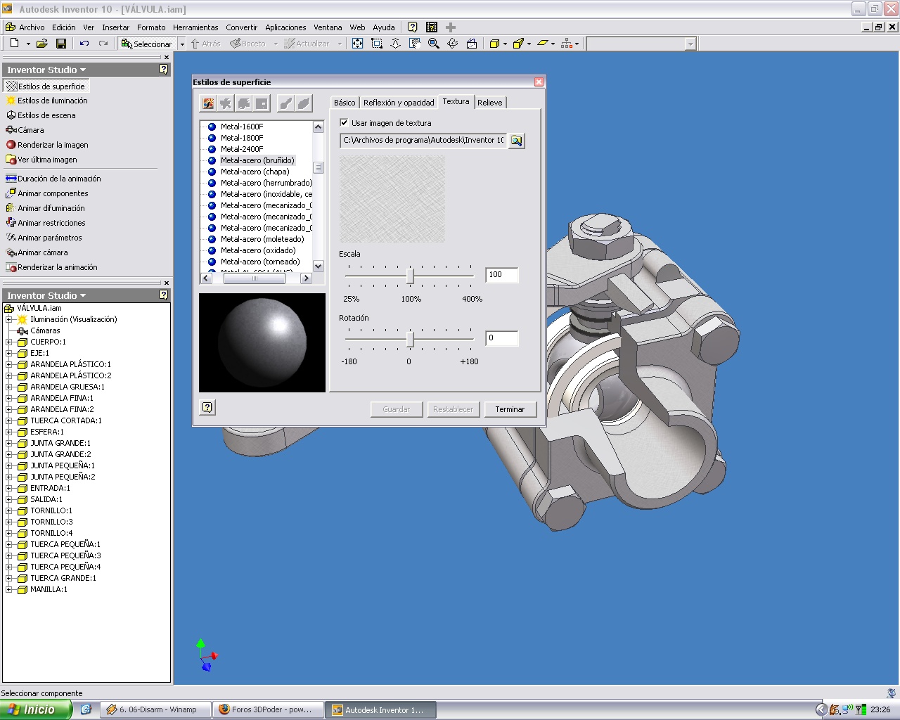
Task: Select TORNILLO:3 in the browser tree
Action: pyautogui.click(x=51, y=522)
